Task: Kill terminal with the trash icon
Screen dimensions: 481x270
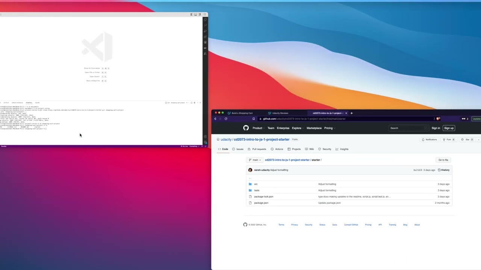Action: [194, 102]
